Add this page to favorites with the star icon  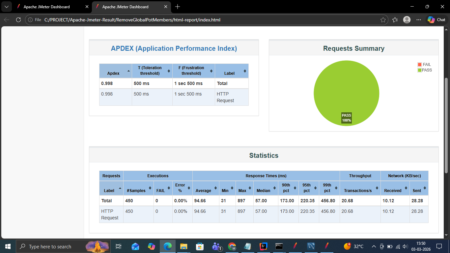(383, 20)
